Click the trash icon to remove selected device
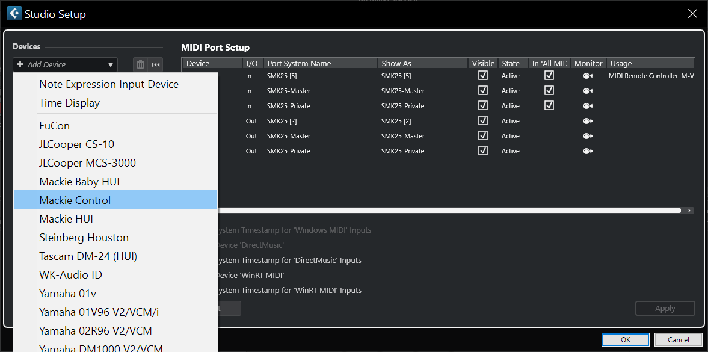Viewport: 708px width, 352px height. [140, 64]
